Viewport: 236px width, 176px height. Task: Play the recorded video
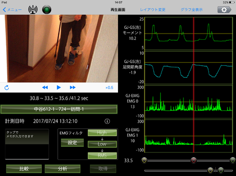click(x=59, y=87)
